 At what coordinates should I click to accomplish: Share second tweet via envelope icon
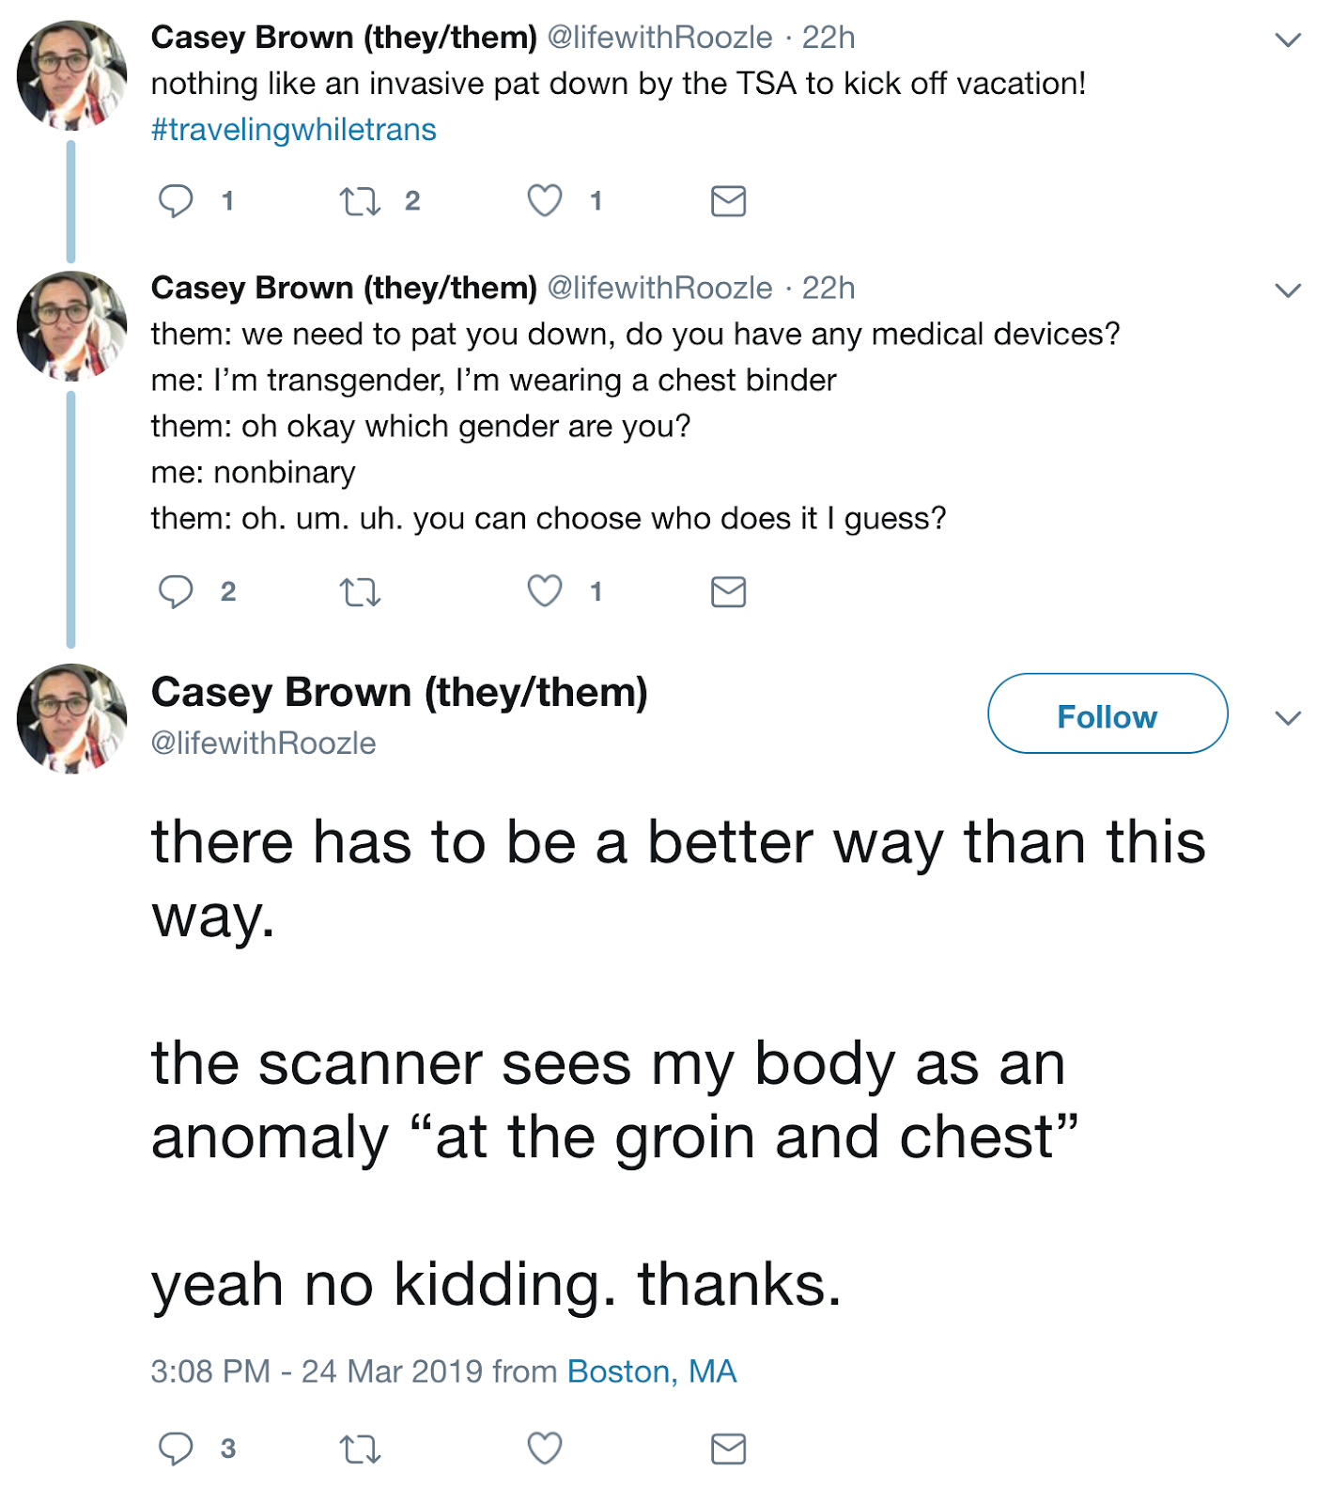point(729,592)
